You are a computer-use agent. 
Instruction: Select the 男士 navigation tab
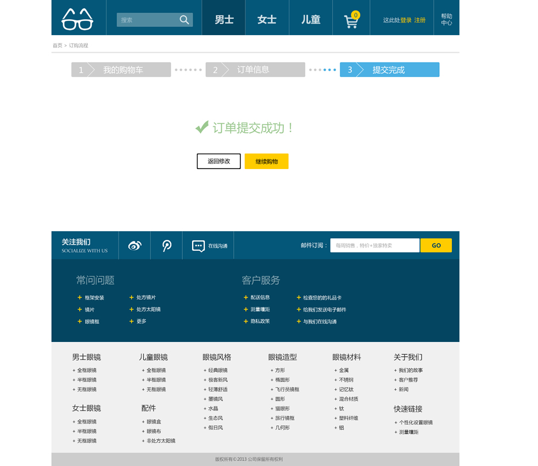(x=224, y=20)
